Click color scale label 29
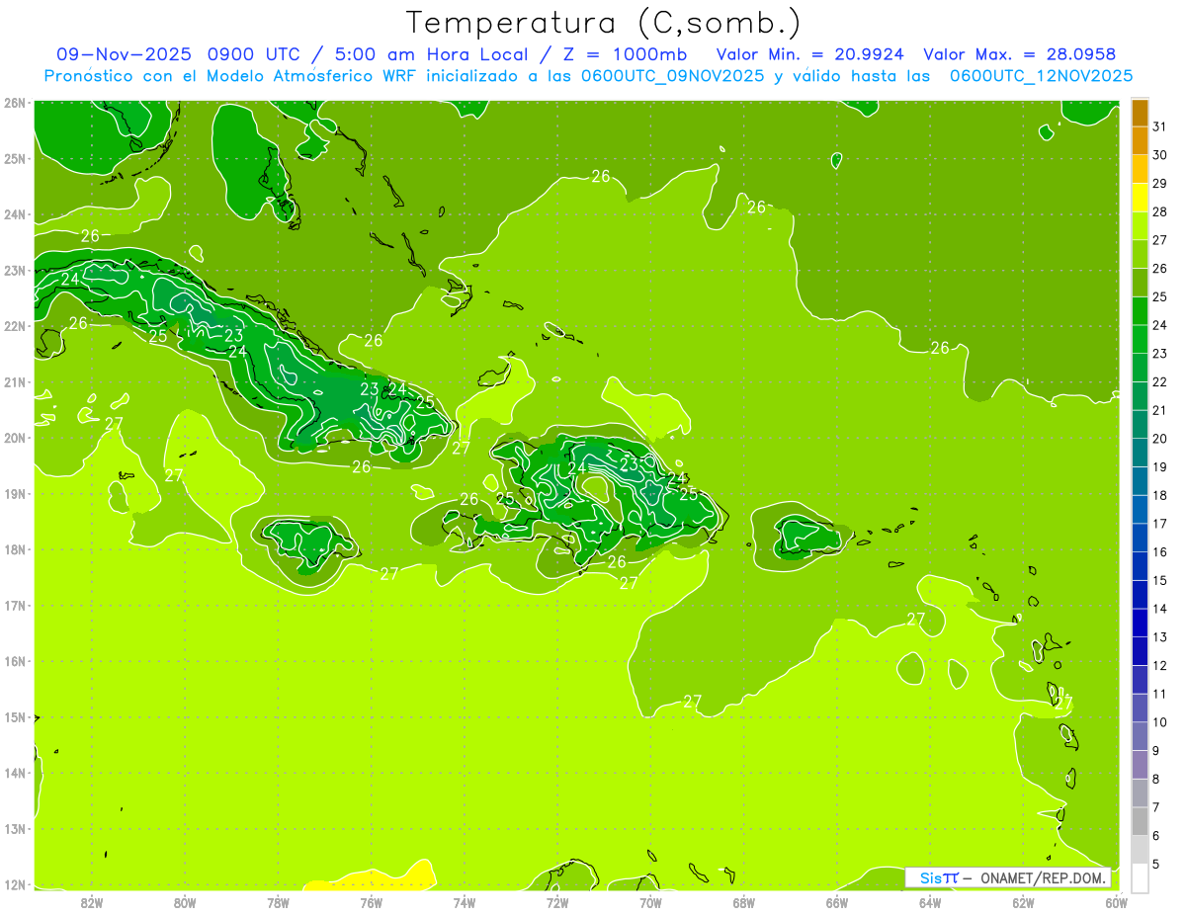1186x916 pixels. 1160,184
